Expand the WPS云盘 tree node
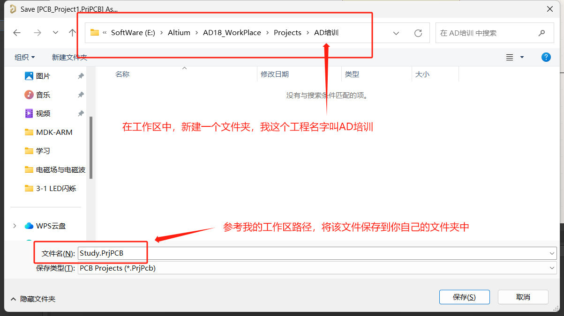 tap(15, 226)
